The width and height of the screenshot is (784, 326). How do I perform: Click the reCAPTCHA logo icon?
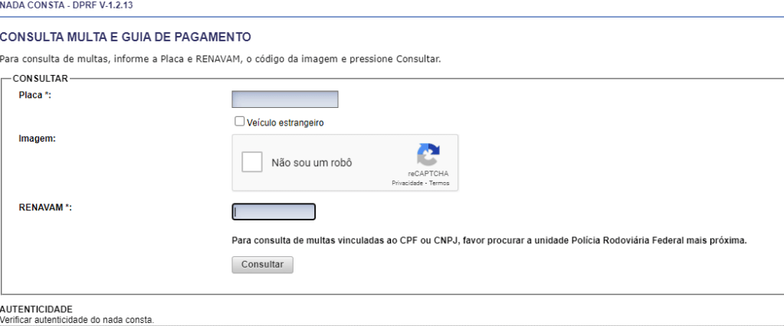(428, 155)
